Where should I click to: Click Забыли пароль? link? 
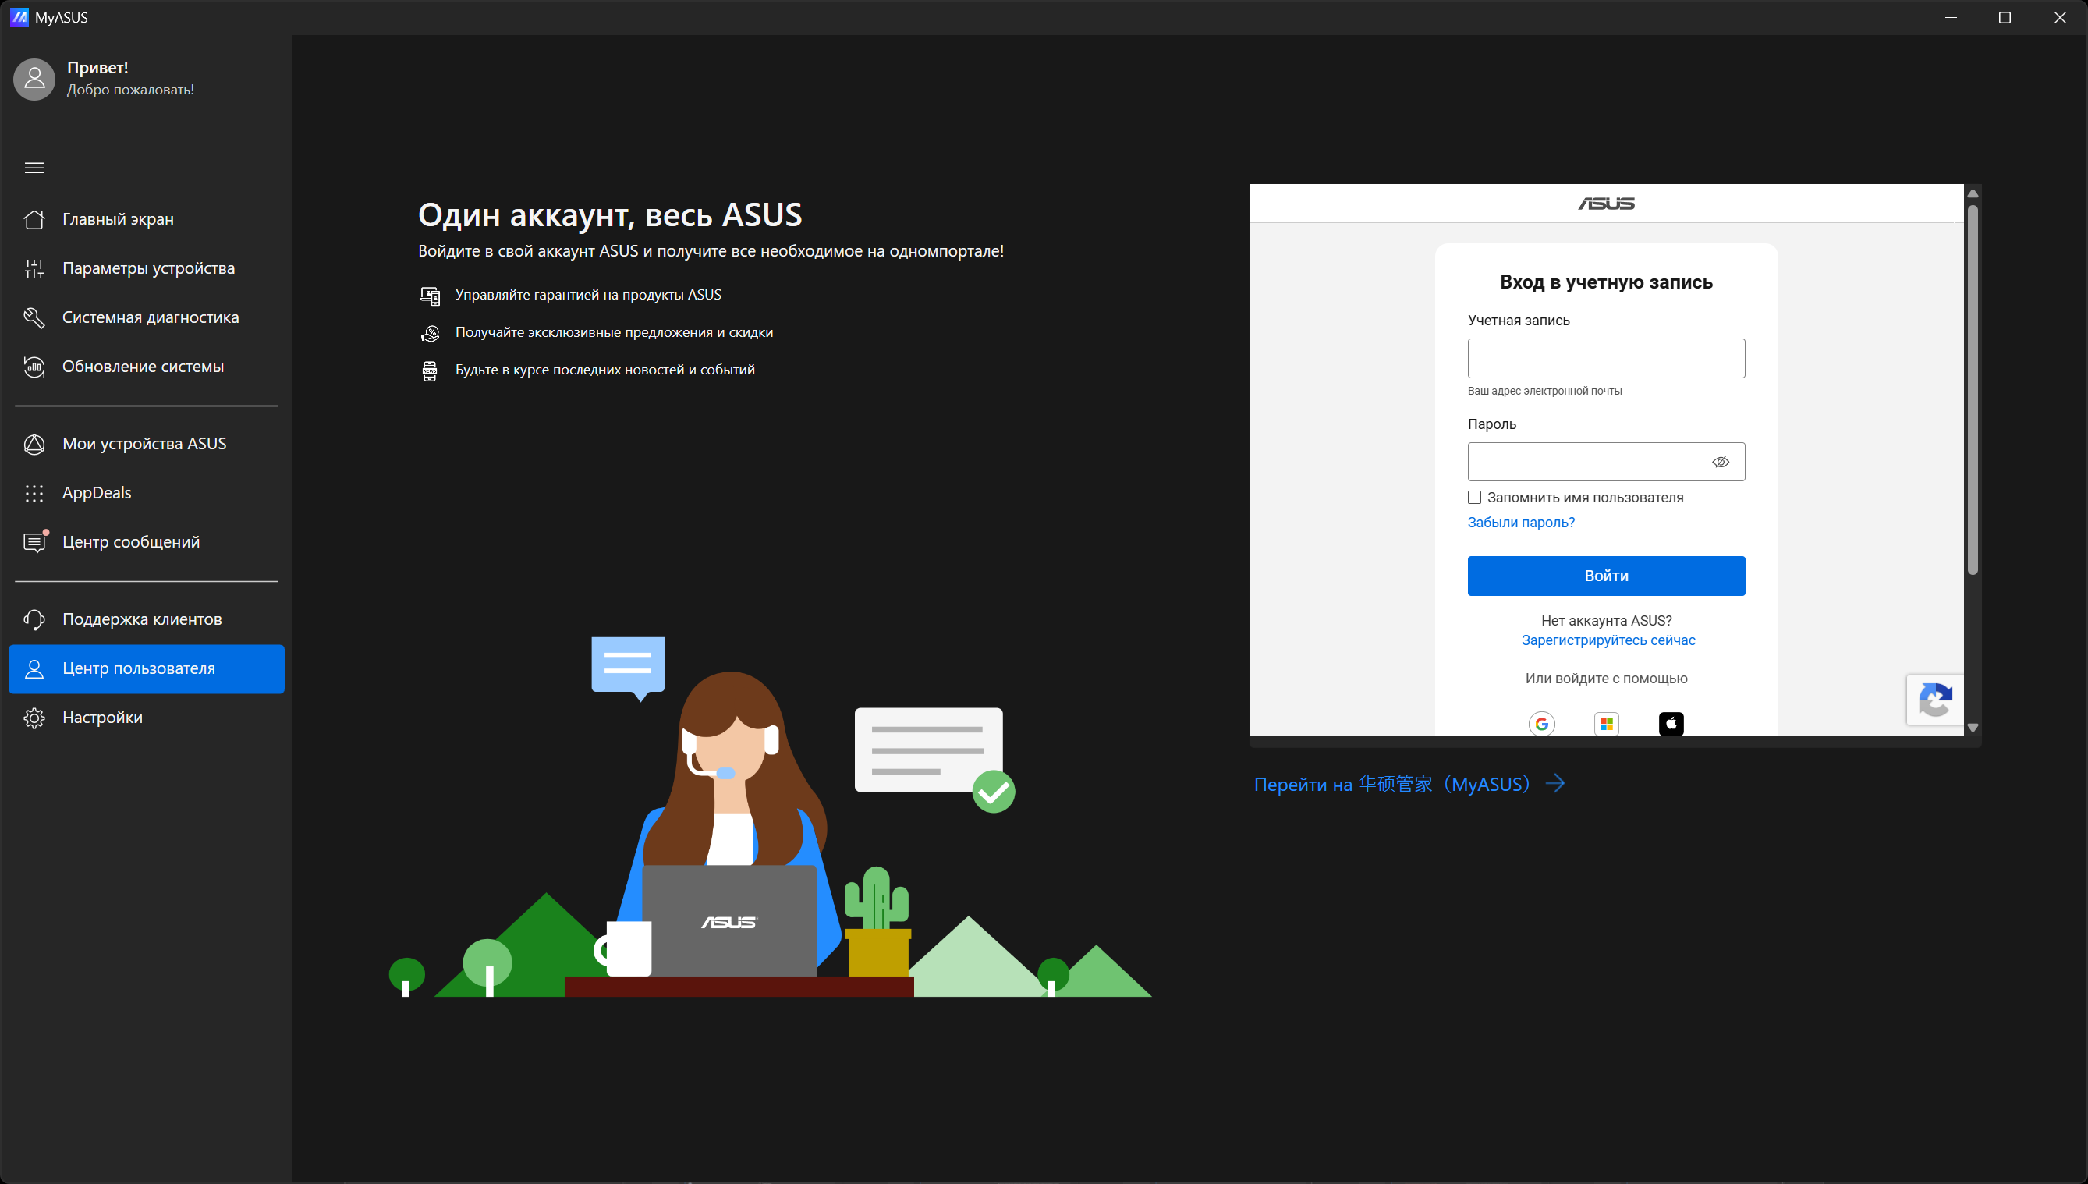click(1521, 522)
